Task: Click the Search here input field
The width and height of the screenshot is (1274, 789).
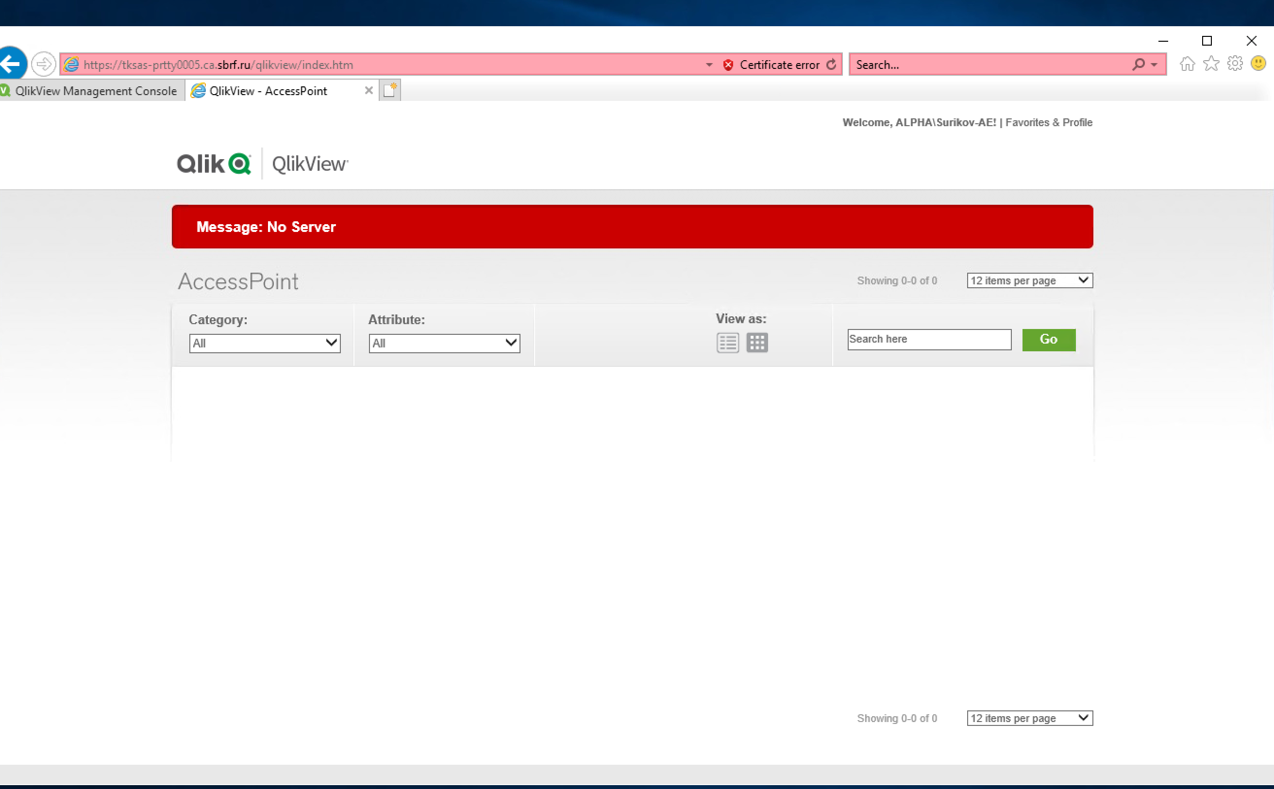Action: tap(929, 339)
